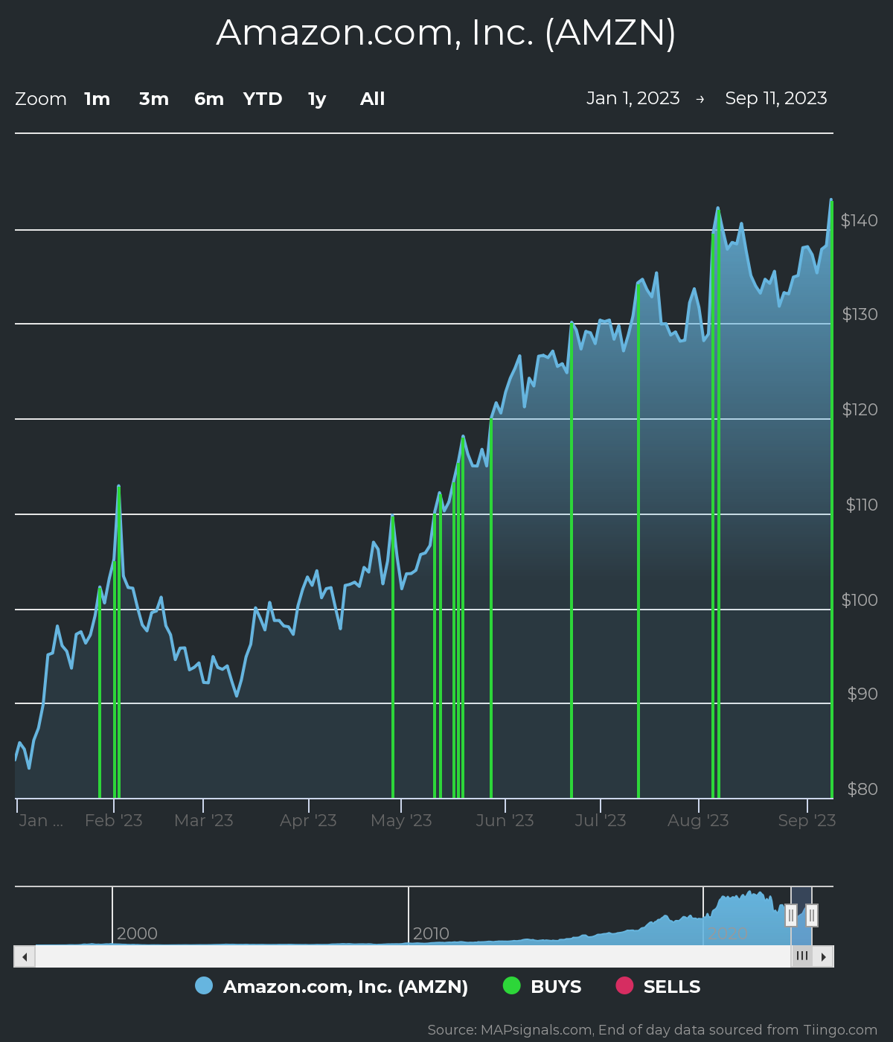The height and width of the screenshot is (1042, 893).
Task: Select the YTD zoom range
Action: [x=263, y=99]
